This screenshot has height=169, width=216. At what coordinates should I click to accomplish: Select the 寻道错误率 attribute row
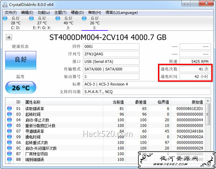(x=105, y=131)
